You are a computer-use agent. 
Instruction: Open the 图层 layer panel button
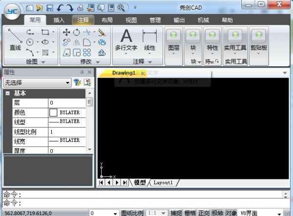coord(174,40)
